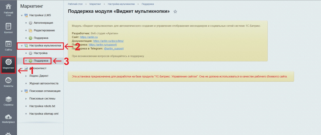Image resolution: width=321 pixels, height=135 pixels.
Task: Open Настройка under Настройка мультикнопки
Action: [x=40, y=53]
